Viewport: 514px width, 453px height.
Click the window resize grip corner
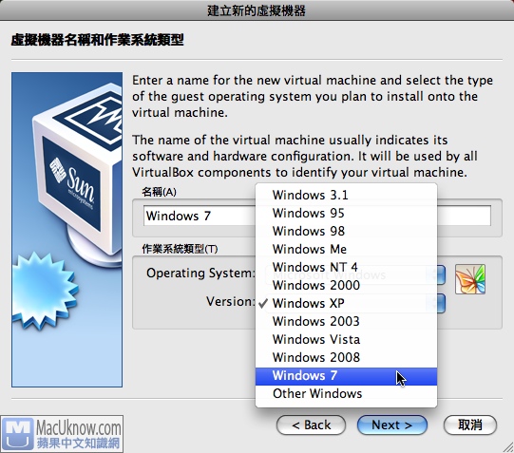pos(508,447)
